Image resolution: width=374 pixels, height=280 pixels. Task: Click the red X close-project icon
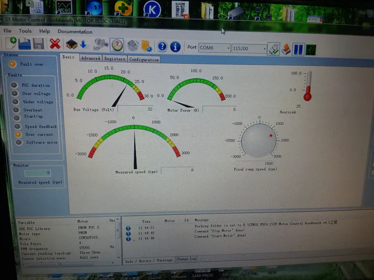point(55,44)
